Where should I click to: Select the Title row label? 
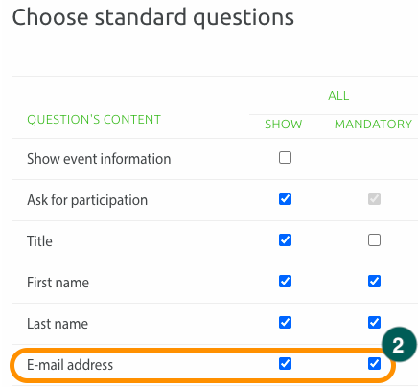(x=39, y=241)
